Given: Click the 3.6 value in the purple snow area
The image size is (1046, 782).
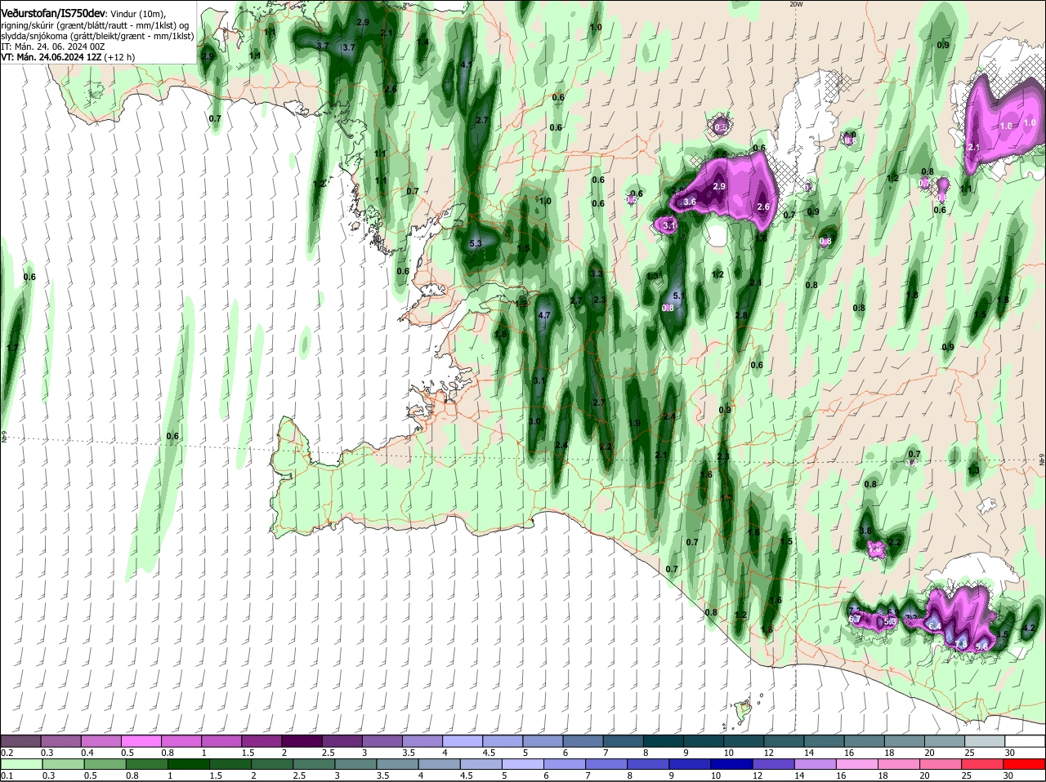Looking at the screenshot, I should [x=689, y=202].
